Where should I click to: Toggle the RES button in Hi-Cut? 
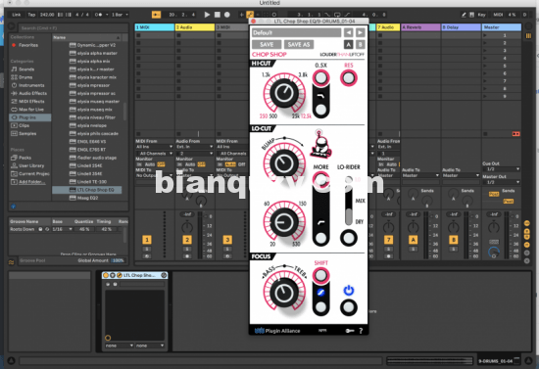[349, 78]
